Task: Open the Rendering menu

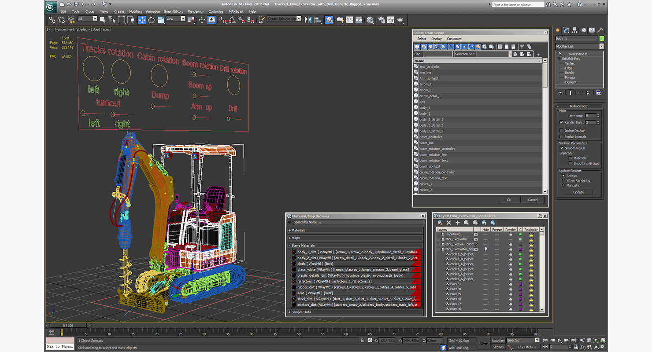Action: point(195,11)
